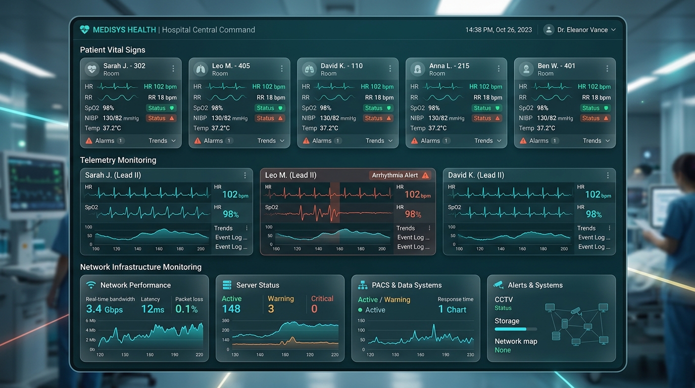This screenshot has width=695, height=388.
Task: Open Alarms on Anna L. - 215 card
Action: (430, 141)
